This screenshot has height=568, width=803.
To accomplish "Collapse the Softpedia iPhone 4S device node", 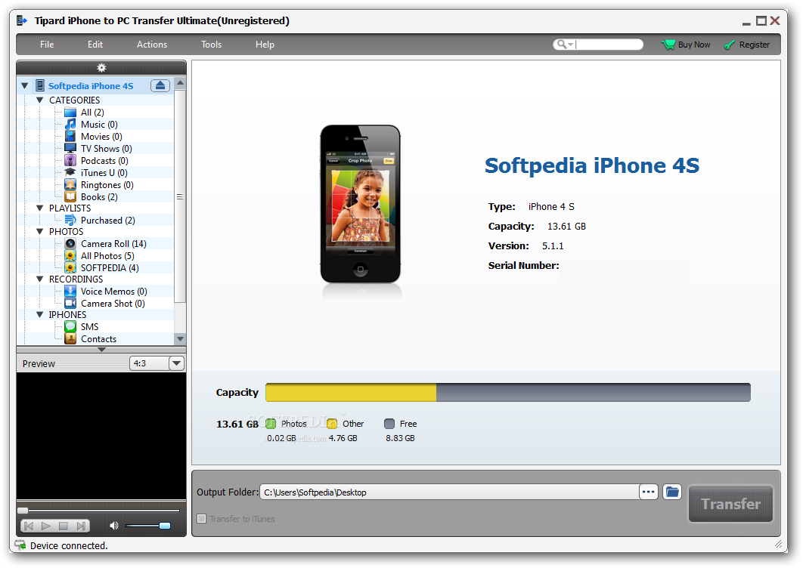I will pos(25,85).
